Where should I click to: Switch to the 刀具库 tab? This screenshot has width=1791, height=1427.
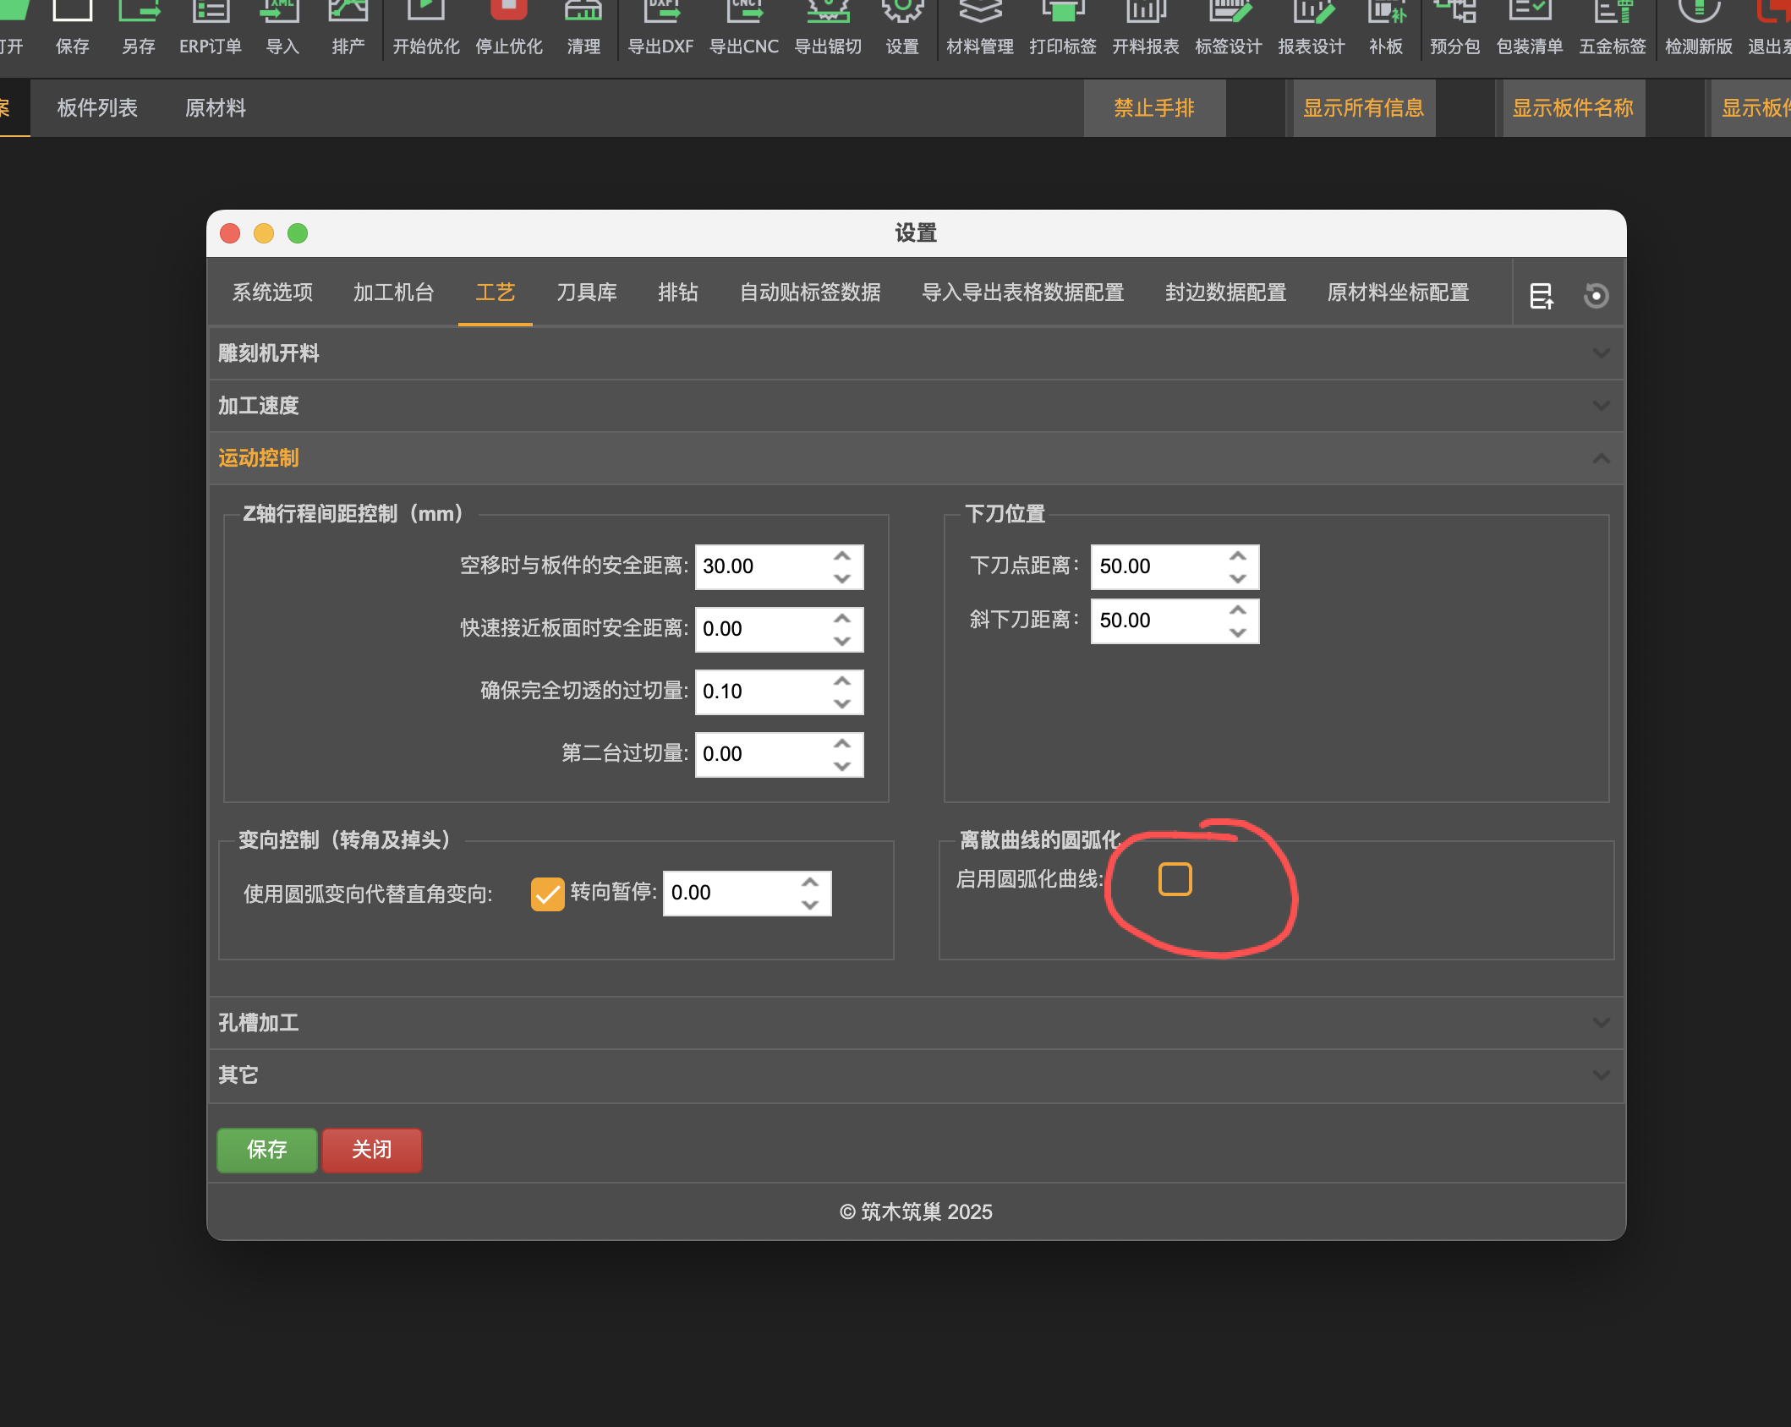(587, 292)
